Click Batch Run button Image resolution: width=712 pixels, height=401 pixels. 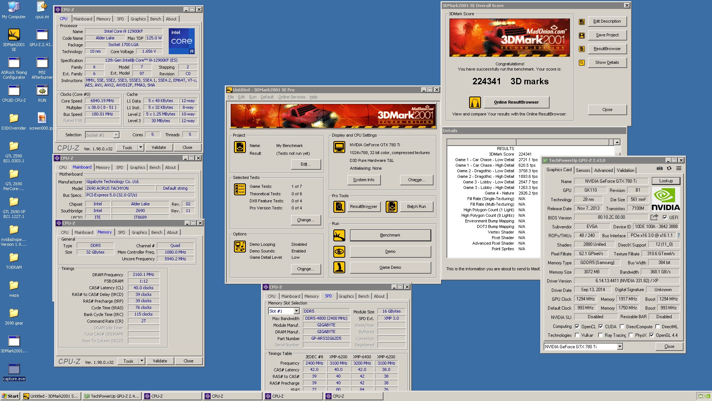416,206
